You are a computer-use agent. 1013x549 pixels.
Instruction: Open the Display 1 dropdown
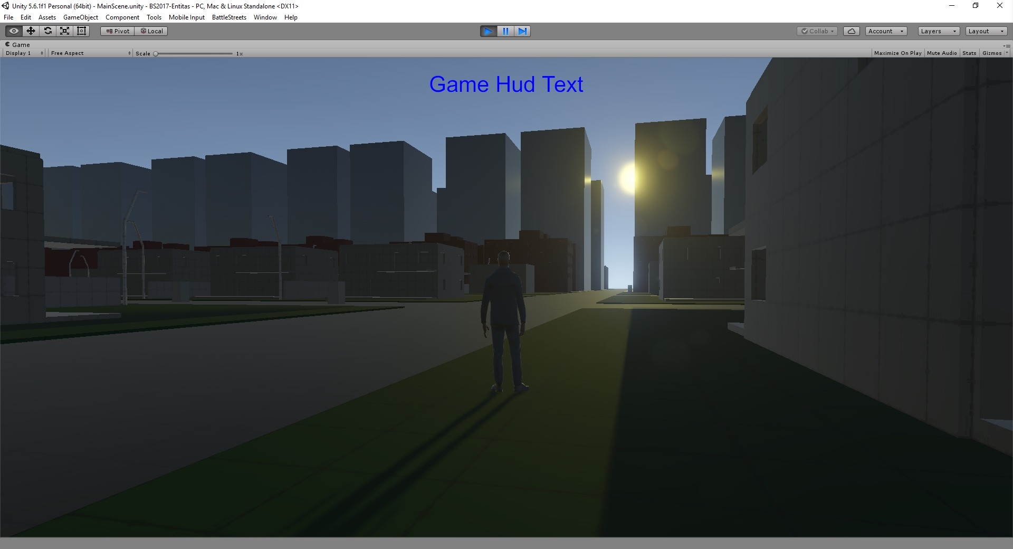pos(24,53)
